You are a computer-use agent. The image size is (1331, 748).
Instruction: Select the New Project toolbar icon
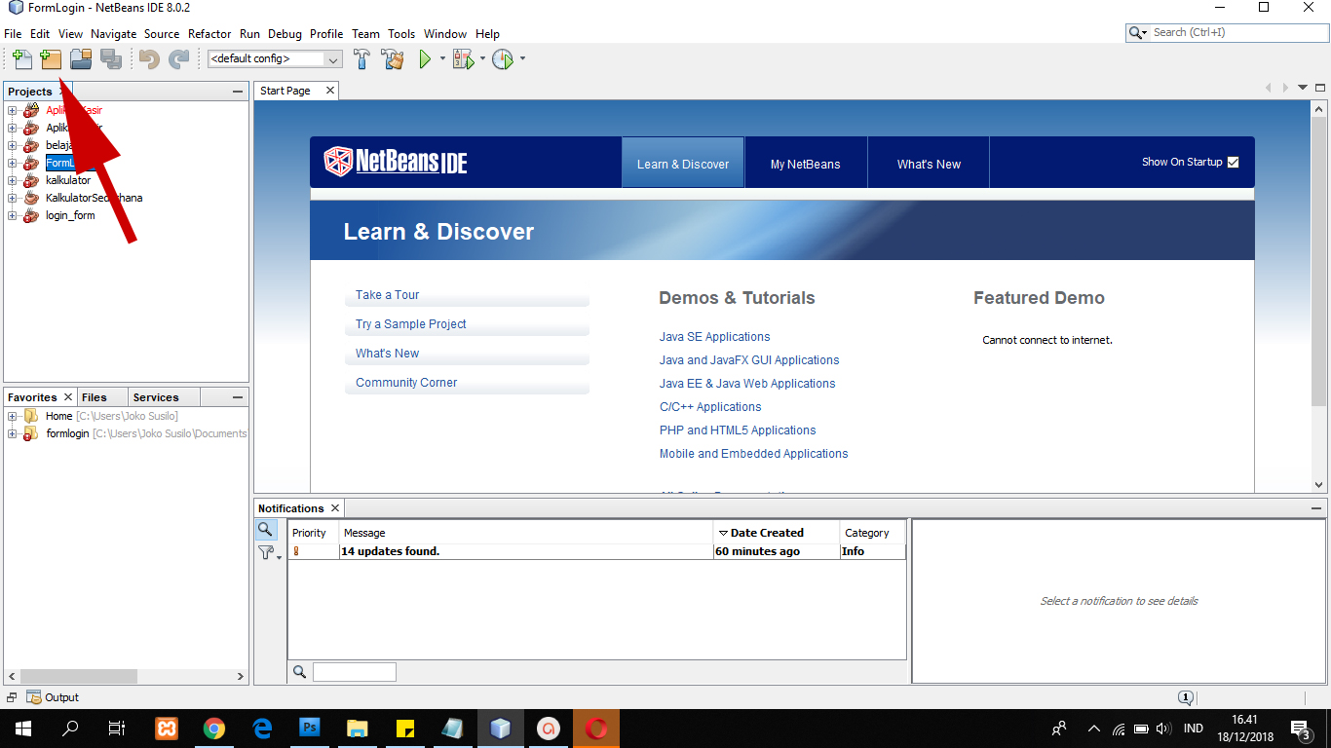click(51, 59)
